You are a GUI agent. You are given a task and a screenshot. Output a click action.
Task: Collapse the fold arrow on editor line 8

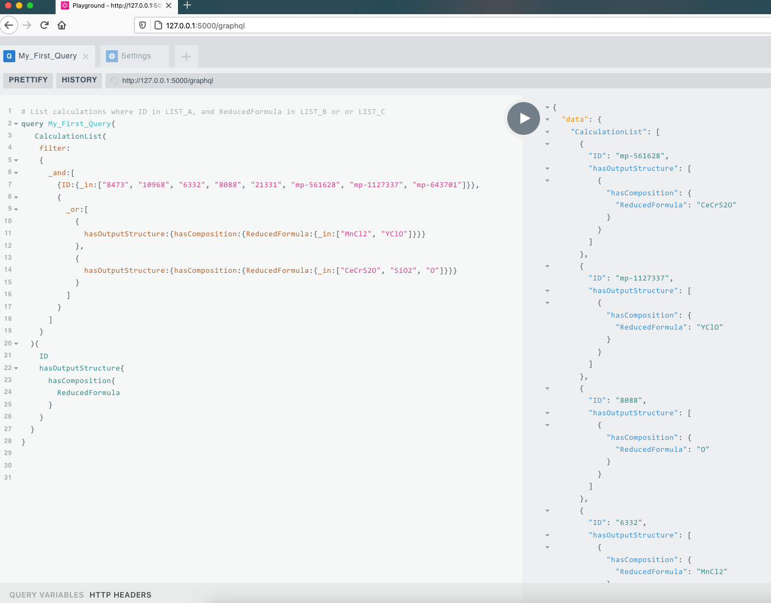(x=16, y=197)
